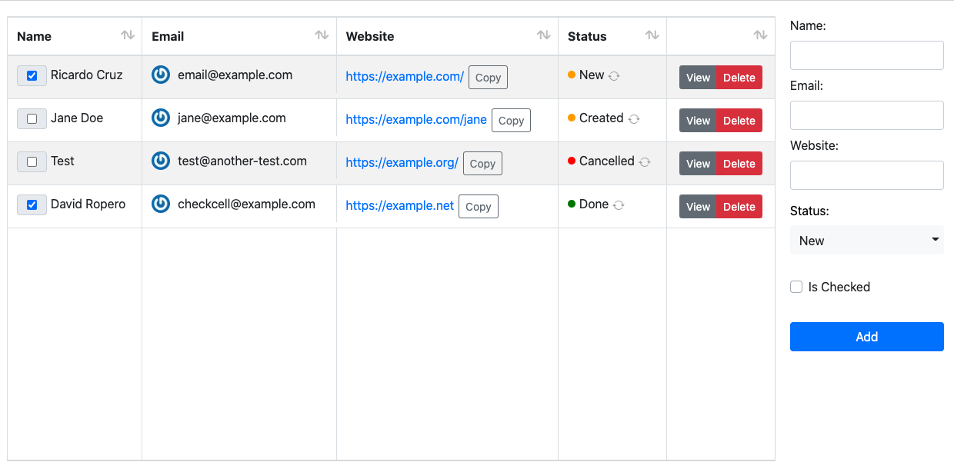The image size is (954, 472).
Task: Sort table using Website column arrows
Action: pyautogui.click(x=543, y=35)
